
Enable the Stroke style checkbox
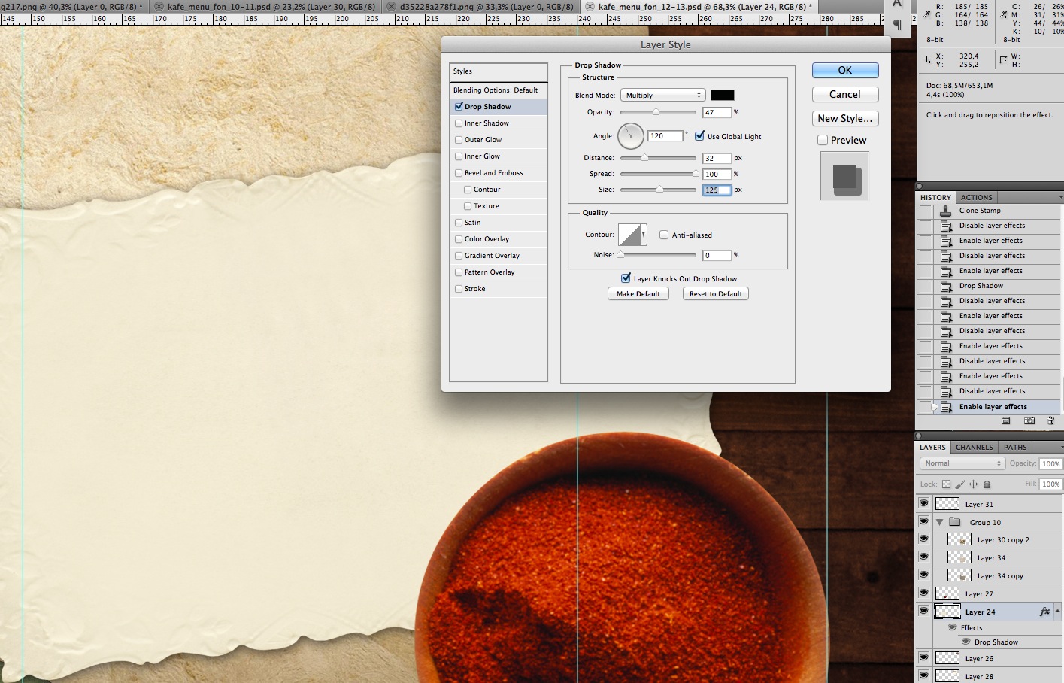click(x=459, y=289)
